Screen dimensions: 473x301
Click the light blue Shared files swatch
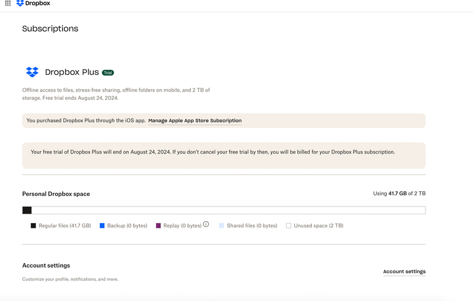click(222, 225)
